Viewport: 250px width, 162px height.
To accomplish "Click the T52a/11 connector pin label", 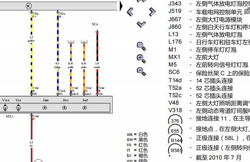I will point(35,15).
